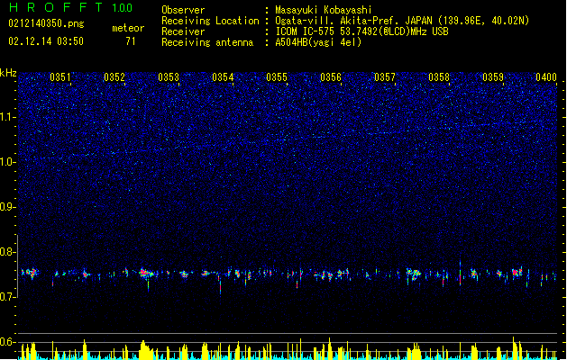Click the Receiving antenna label
Image resolution: width=567 pixels, height=360 pixels.
[x=207, y=42]
